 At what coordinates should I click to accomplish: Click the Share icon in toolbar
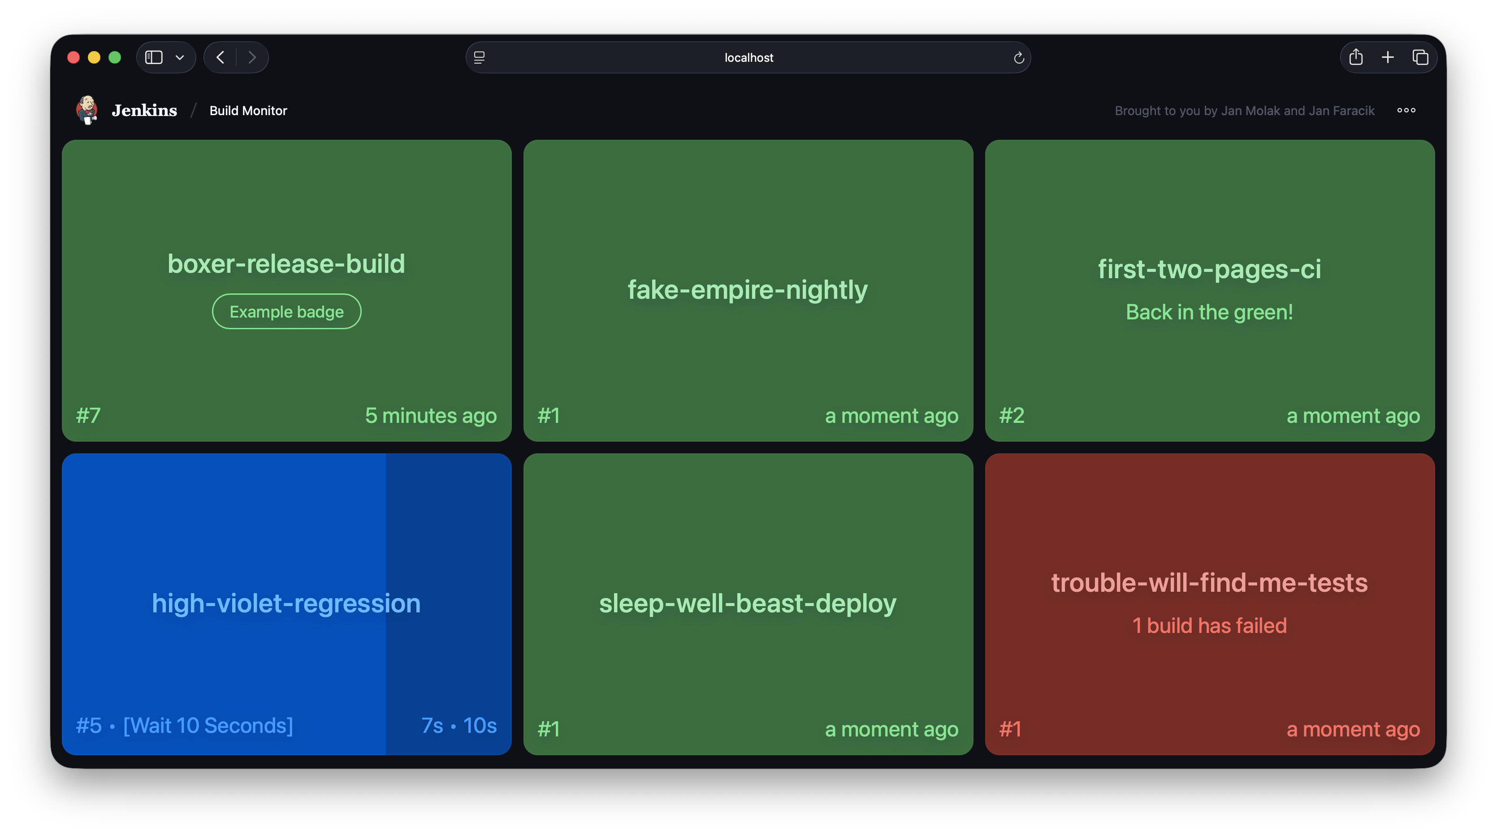1356,57
